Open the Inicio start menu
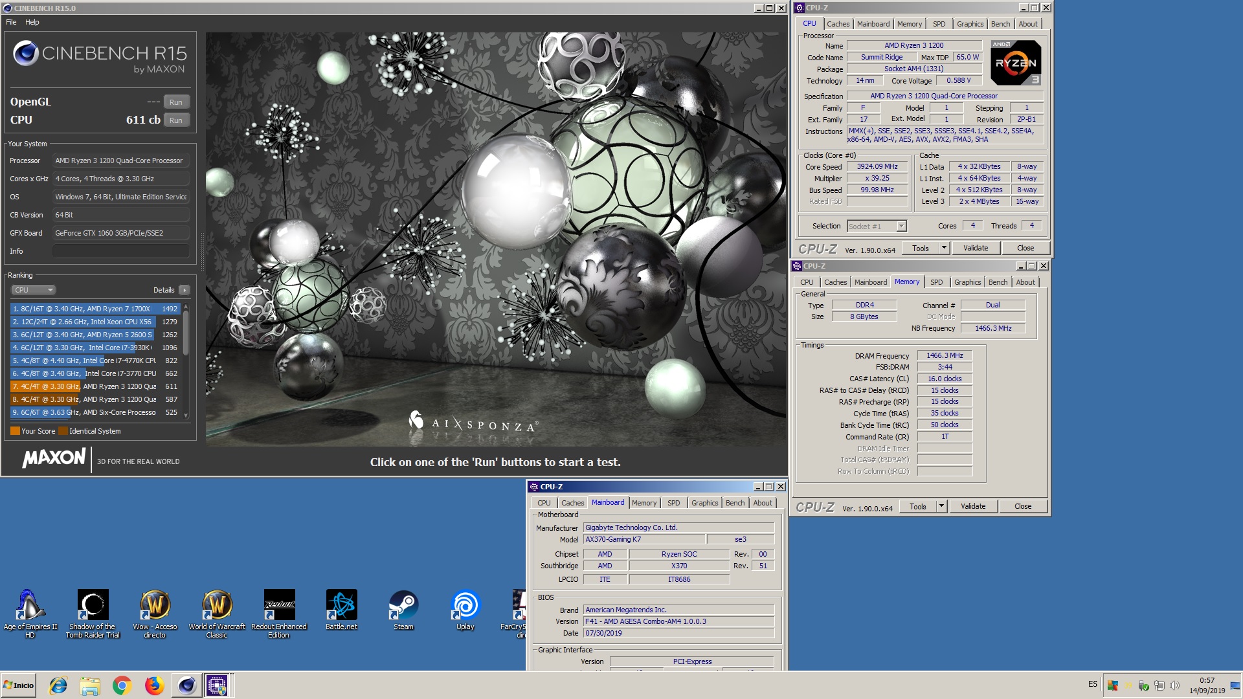This screenshot has height=699, width=1243. (19, 685)
